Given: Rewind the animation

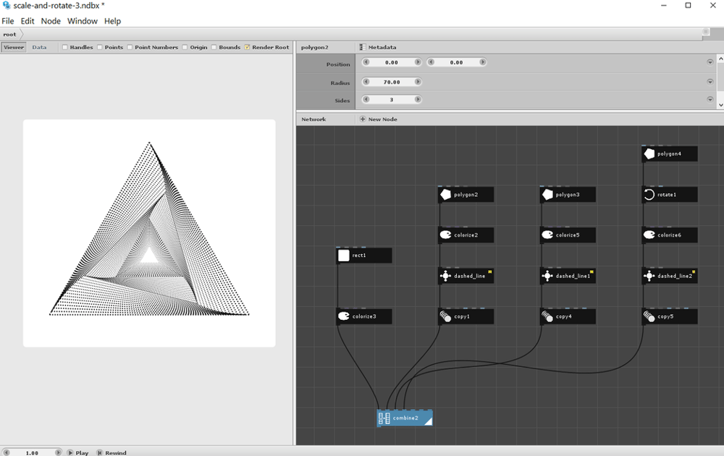Looking at the screenshot, I should pos(111,452).
